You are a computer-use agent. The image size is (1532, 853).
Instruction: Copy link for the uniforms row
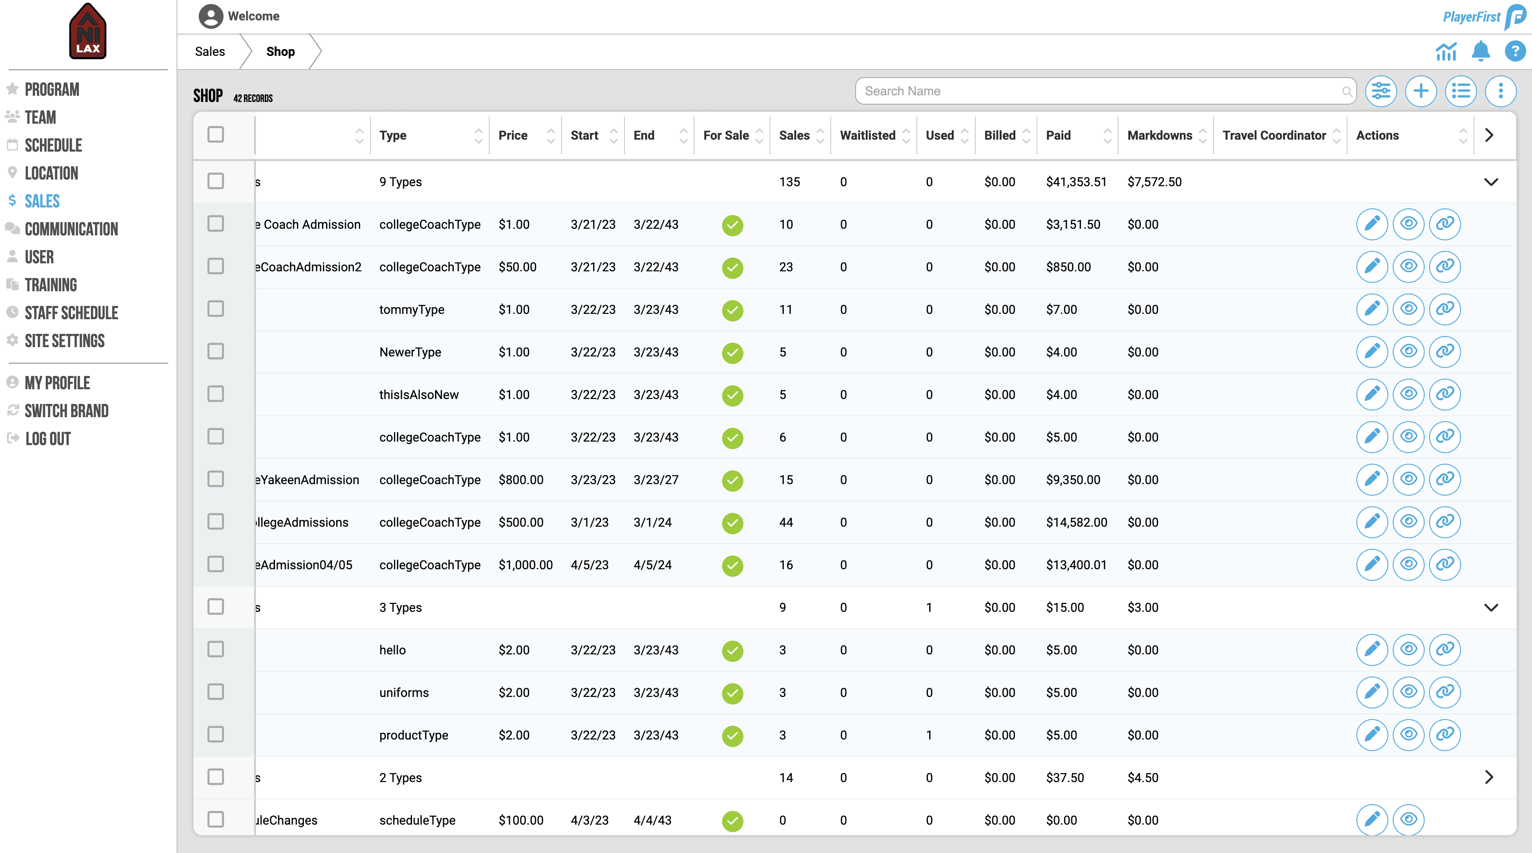click(1445, 692)
